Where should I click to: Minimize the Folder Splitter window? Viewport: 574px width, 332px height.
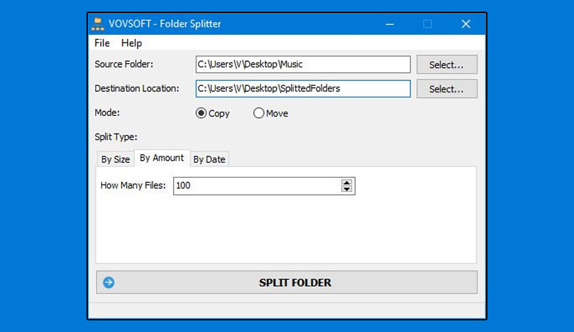[389, 24]
